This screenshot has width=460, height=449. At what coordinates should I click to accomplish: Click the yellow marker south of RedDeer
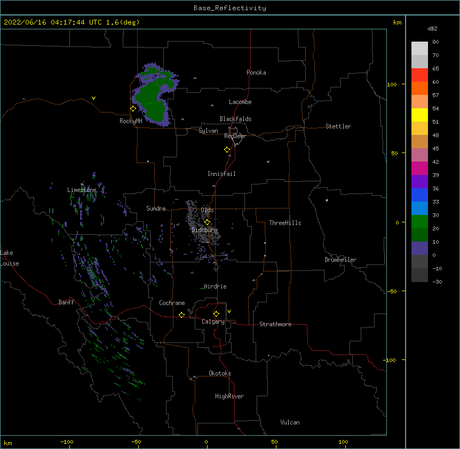point(227,150)
